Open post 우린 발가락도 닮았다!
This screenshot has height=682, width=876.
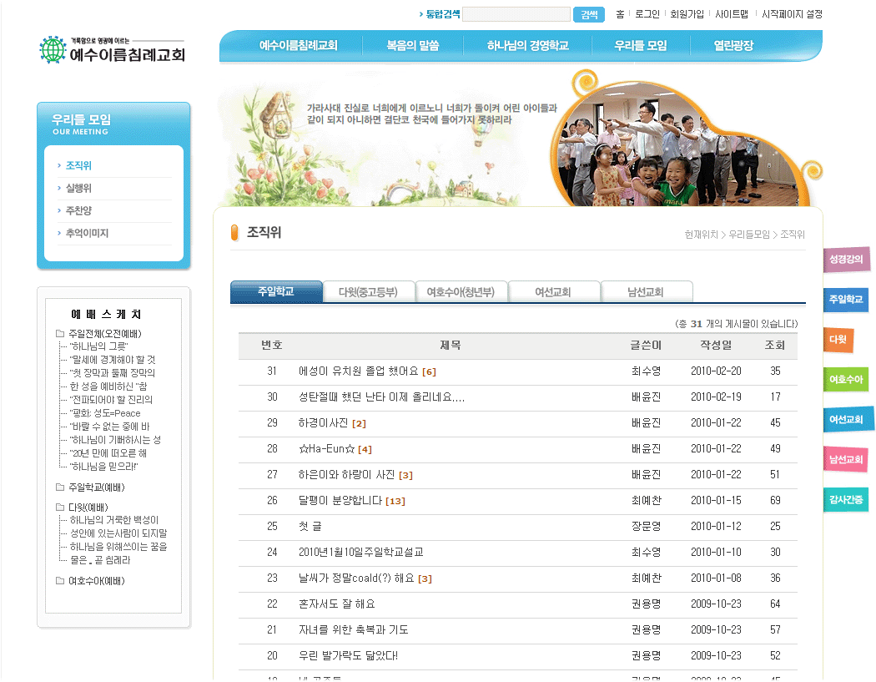(348, 656)
